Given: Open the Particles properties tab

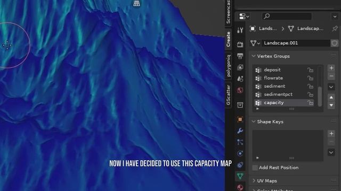Looking at the screenshot, I should [x=240, y=142].
